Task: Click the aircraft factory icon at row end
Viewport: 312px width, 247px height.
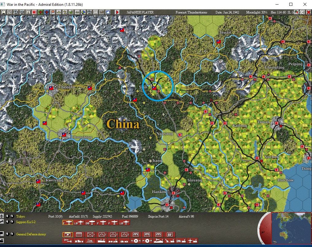Action: (192, 241)
